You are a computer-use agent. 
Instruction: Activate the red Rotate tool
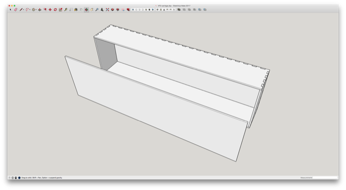(55, 10)
